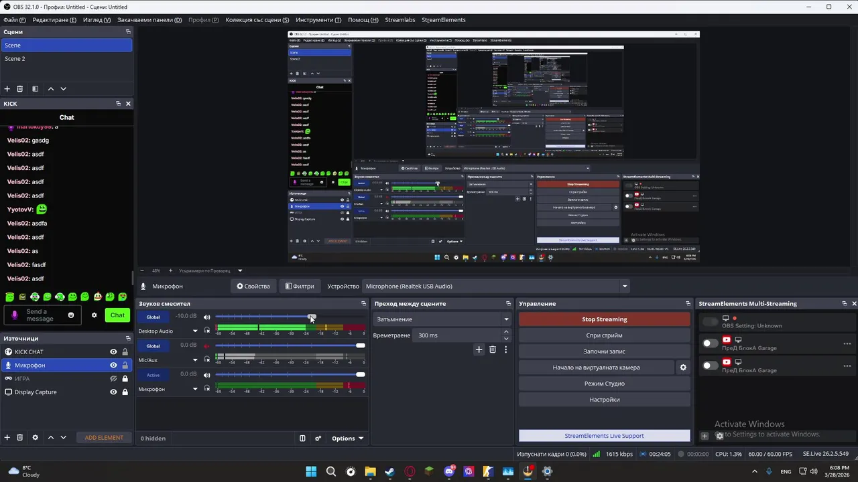Image resolution: width=858 pixels, height=482 pixels.
Task: Lock the KICK CHAT source
Action: click(125, 352)
